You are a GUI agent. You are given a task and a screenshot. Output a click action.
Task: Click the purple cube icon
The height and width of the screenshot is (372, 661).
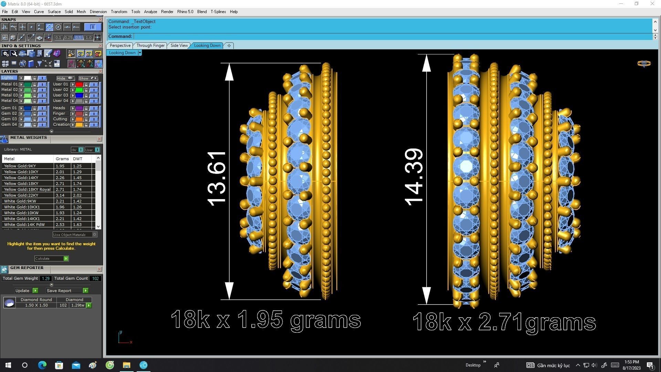click(57, 53)
